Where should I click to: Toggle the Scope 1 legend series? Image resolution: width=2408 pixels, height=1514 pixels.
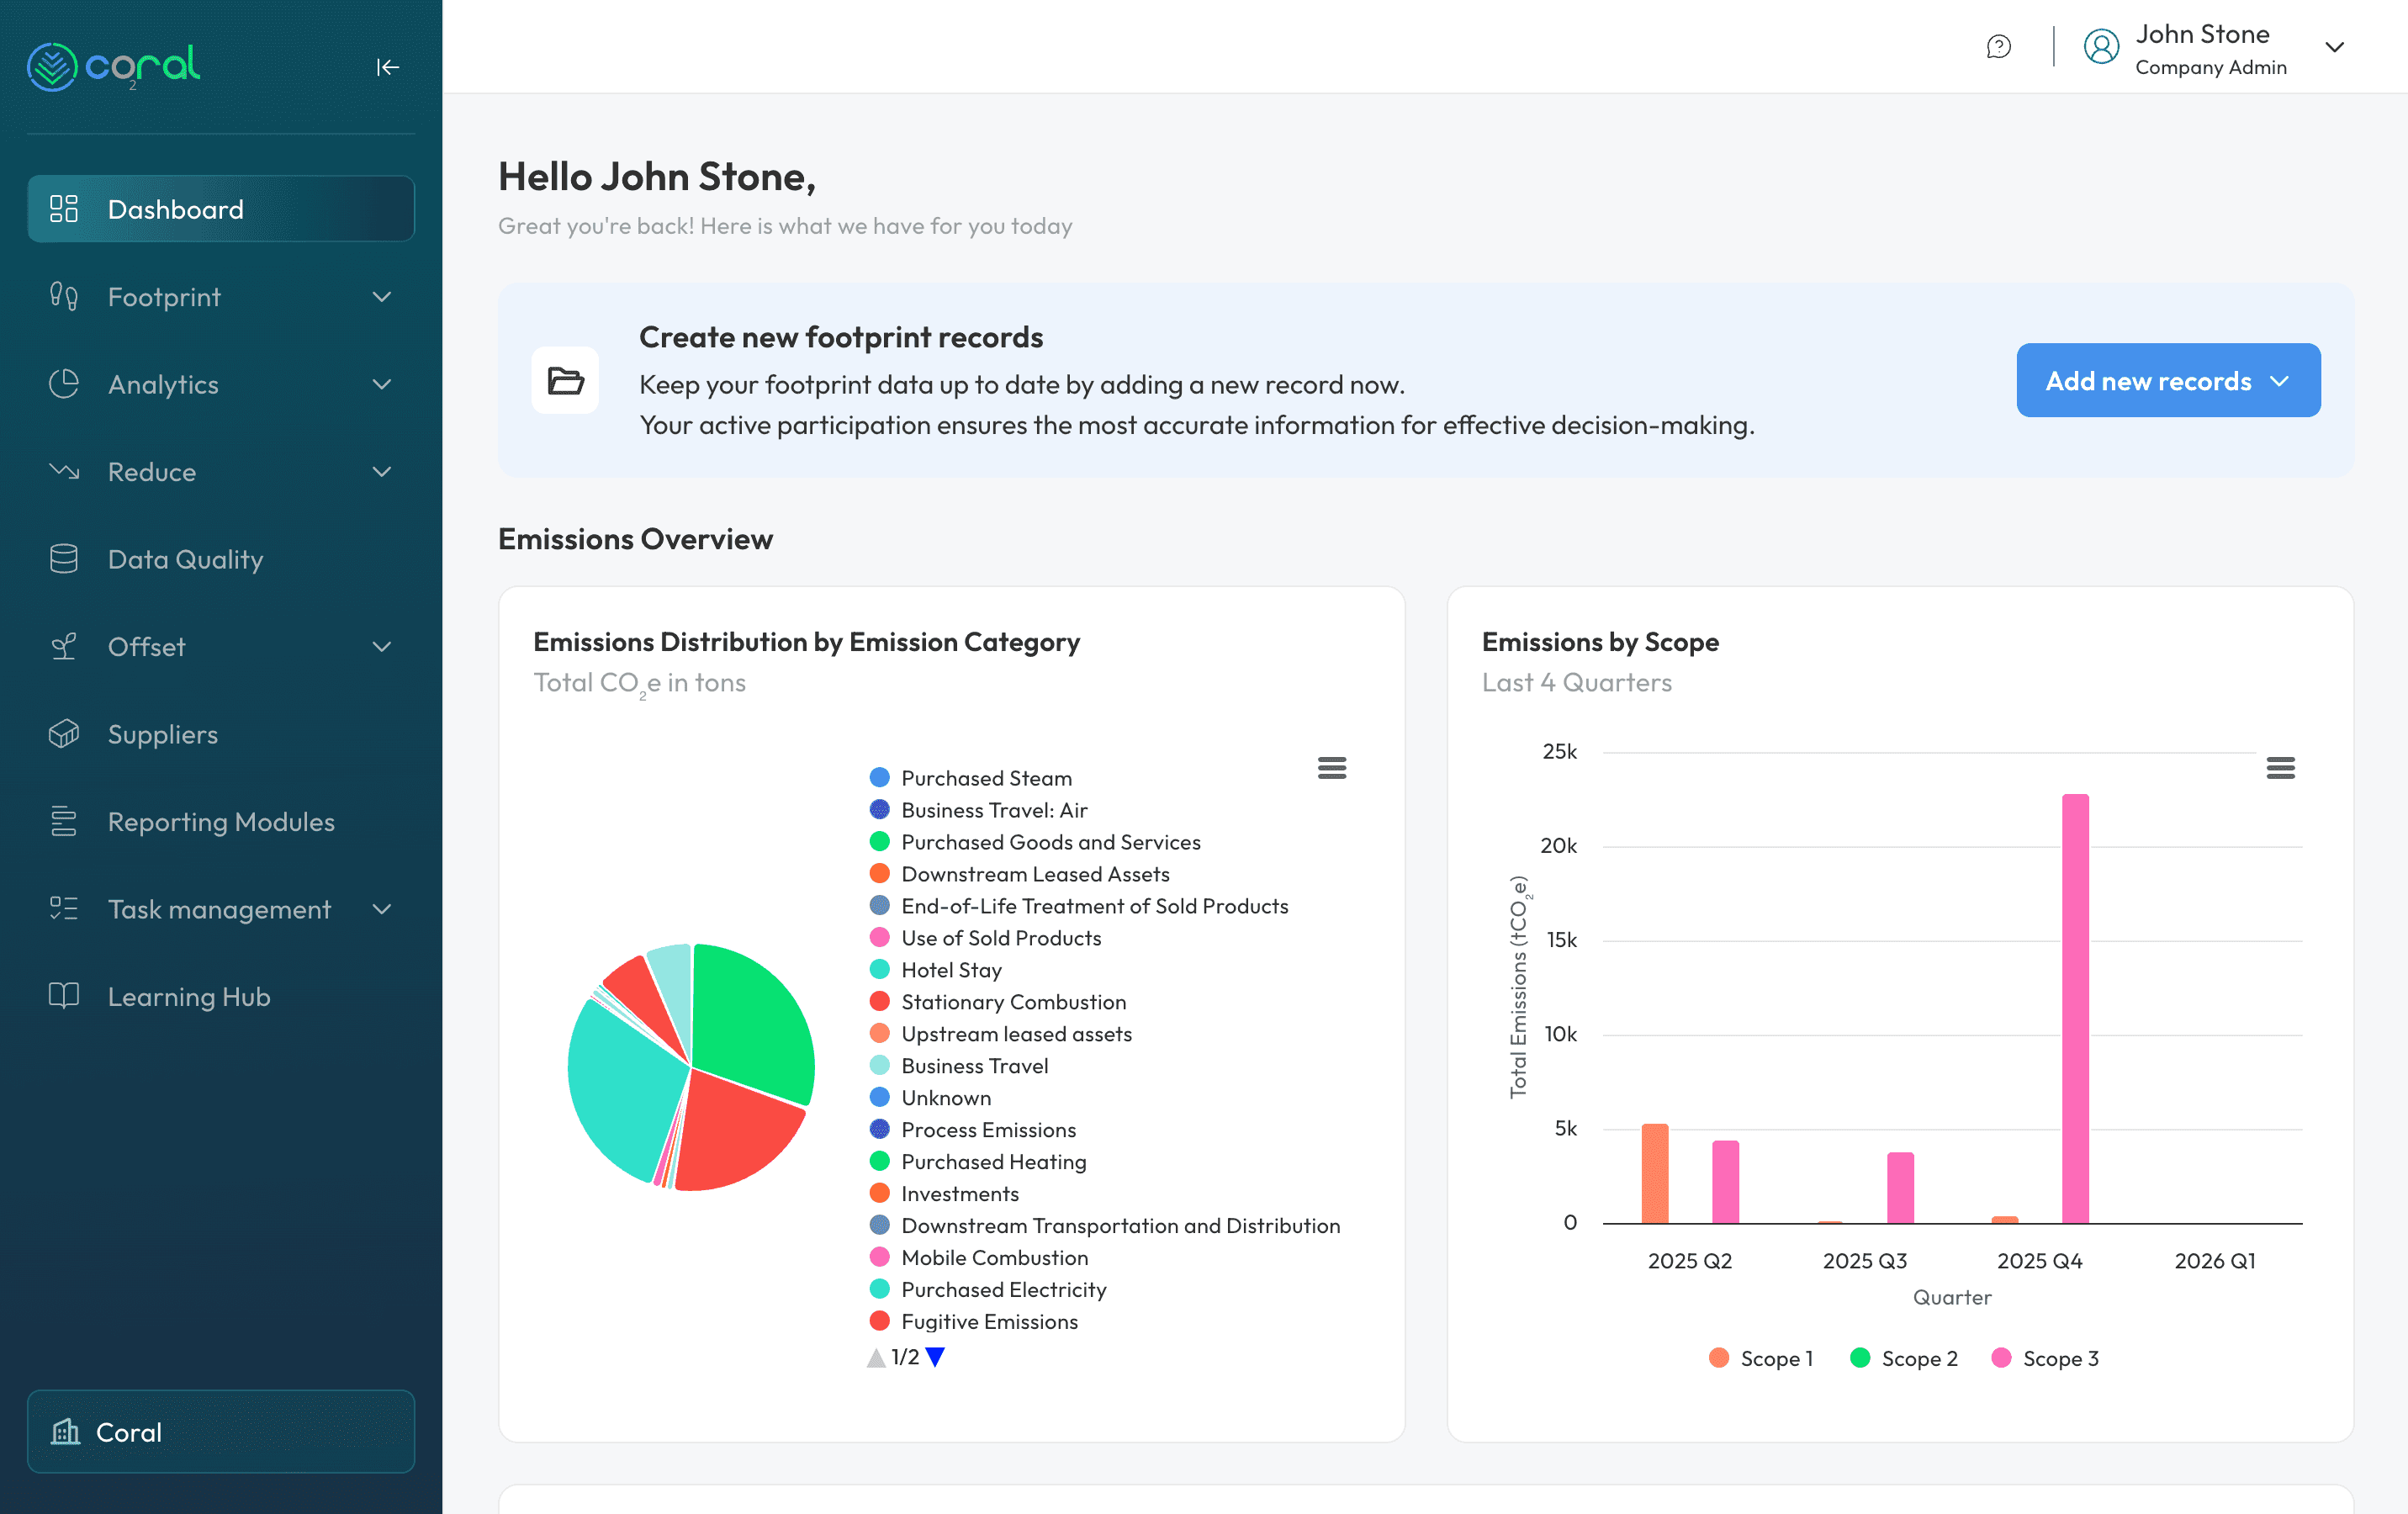pos(1760,1358)
